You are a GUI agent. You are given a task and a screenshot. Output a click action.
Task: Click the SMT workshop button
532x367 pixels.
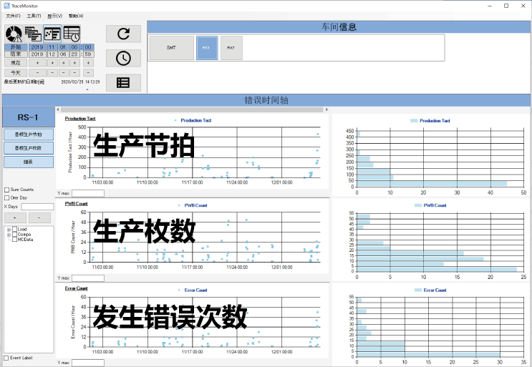point(171,48)
